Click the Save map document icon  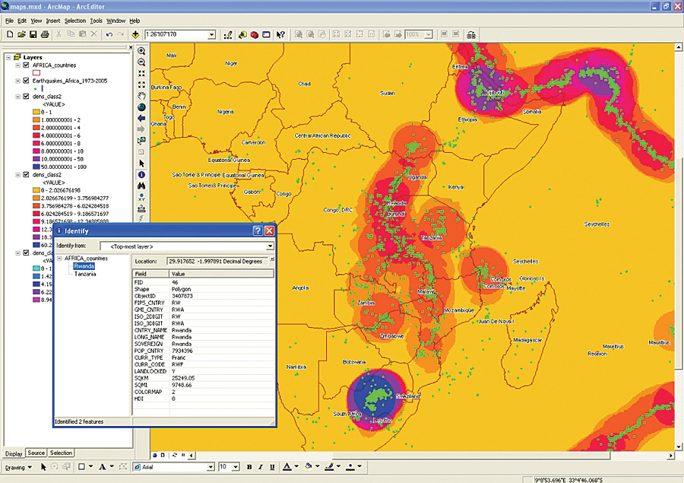tap(34, 34)
